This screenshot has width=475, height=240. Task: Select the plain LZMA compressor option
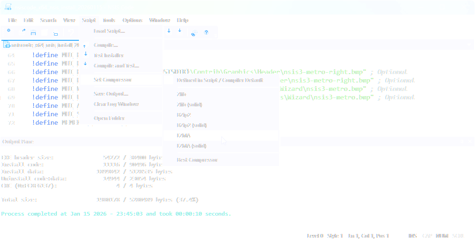tap(221, 135)
